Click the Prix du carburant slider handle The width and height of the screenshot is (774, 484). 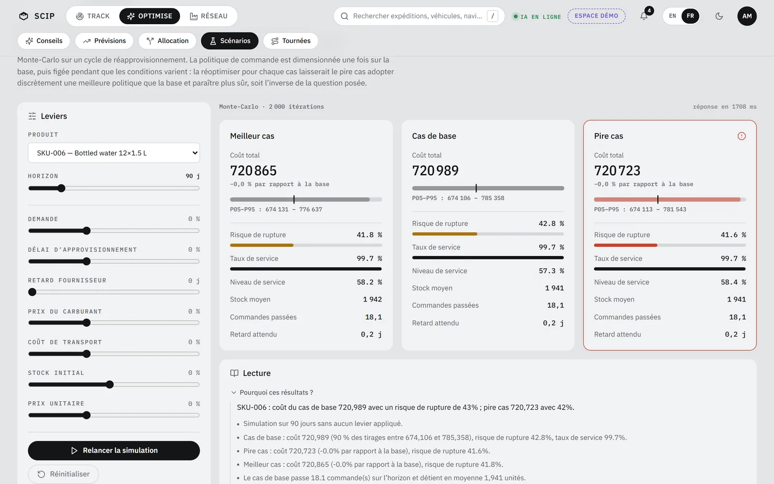[x=87, y=323]
